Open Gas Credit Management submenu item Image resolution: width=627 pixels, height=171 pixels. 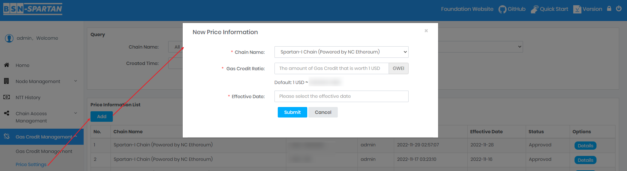44,151
